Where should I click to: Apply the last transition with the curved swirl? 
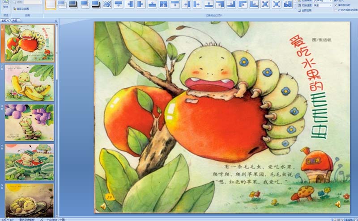click(x=288, y=4)
